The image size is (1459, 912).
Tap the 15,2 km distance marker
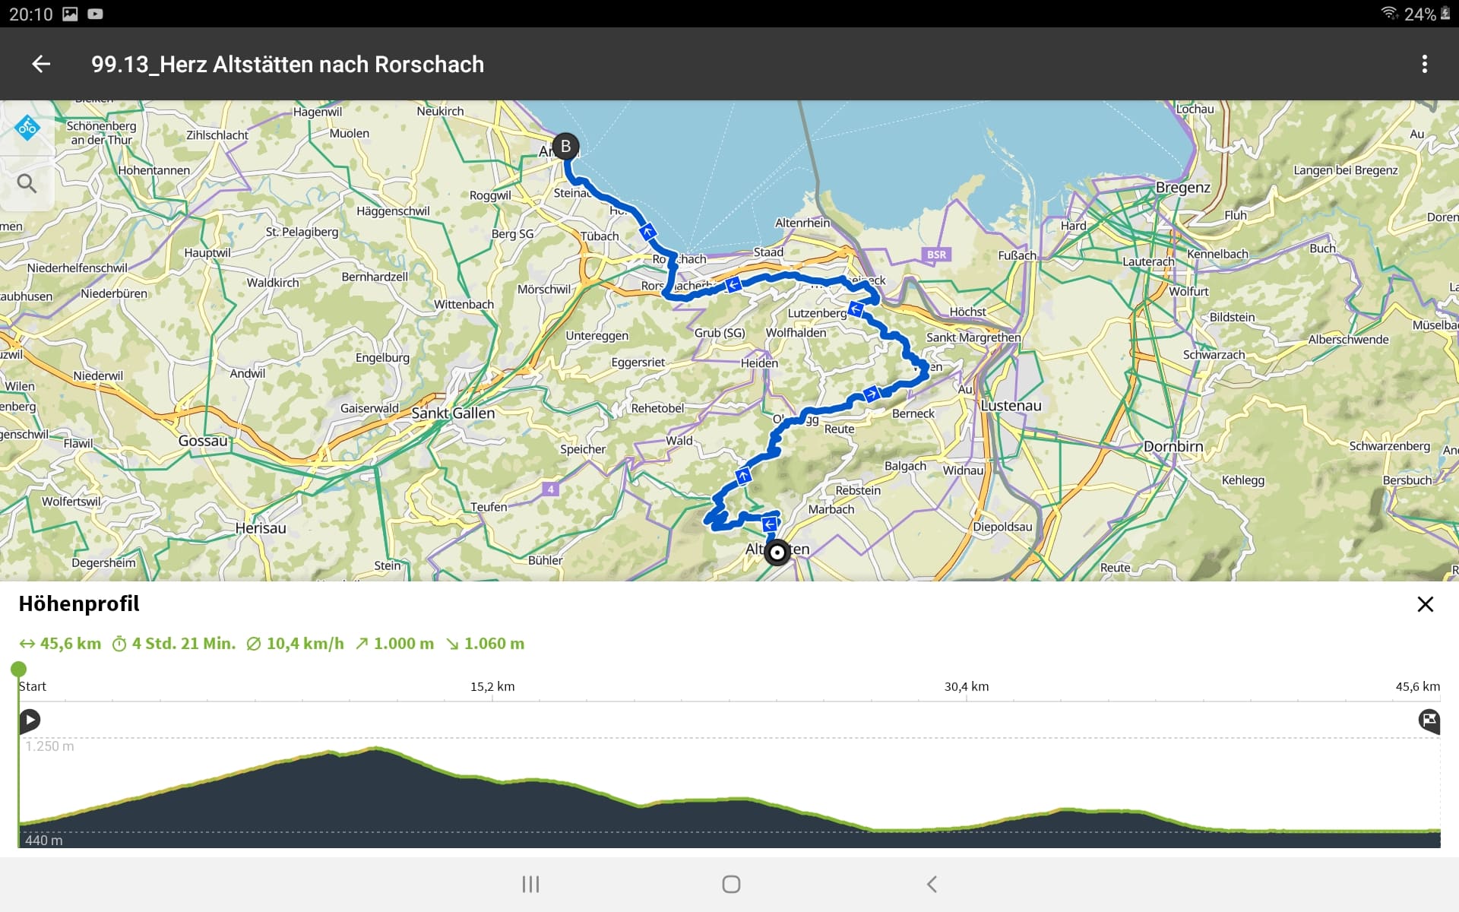point(492,686)
